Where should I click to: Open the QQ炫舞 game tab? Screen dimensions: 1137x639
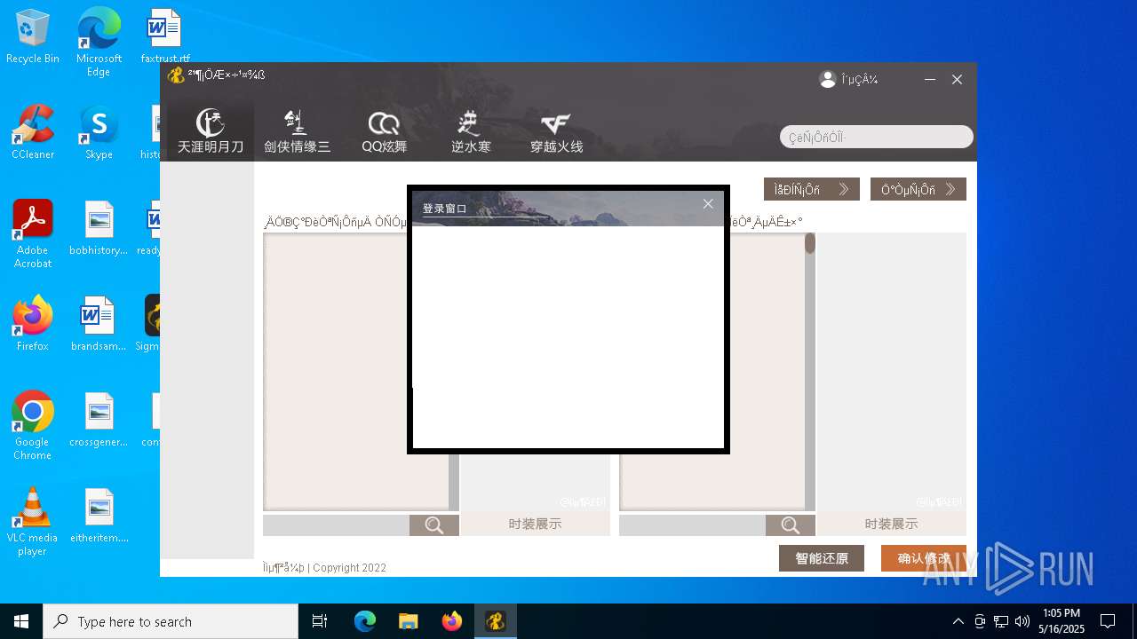click(x=384, y=130)
